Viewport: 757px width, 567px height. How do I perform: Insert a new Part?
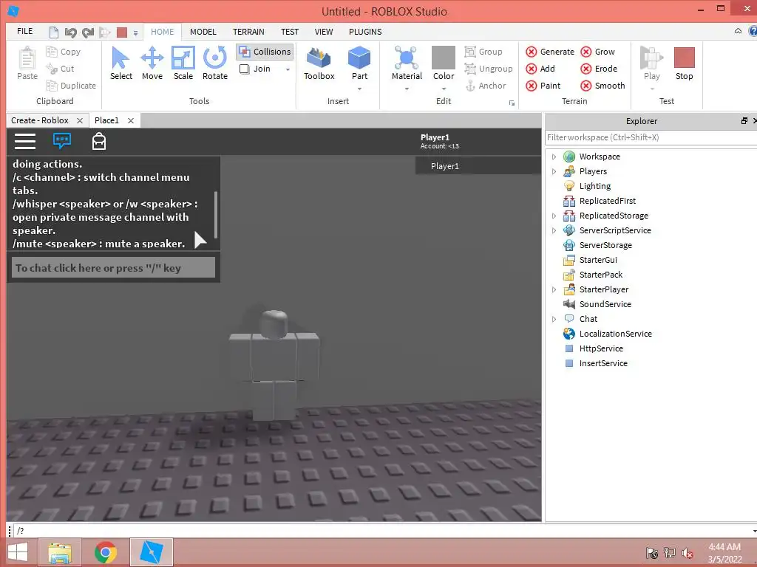click(360, 63)
